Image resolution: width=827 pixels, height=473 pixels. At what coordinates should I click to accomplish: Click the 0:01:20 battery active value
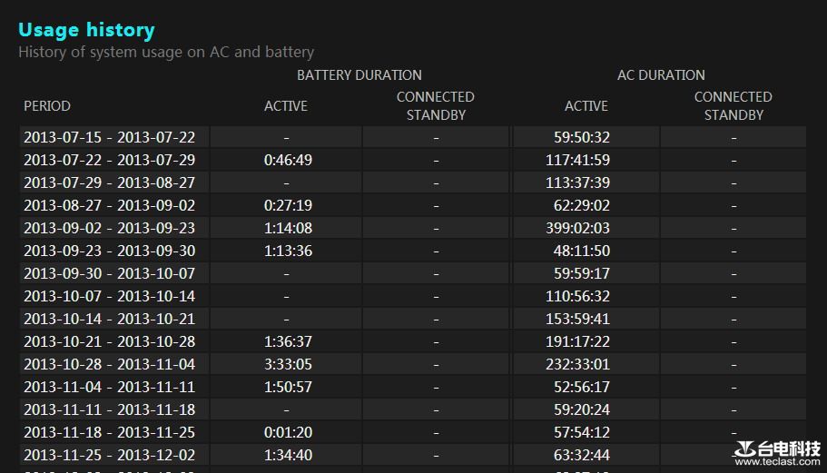tap(288, 432)
